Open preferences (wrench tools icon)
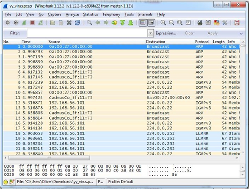The width and height of the screenshot is (249, 189). point(225,23)
